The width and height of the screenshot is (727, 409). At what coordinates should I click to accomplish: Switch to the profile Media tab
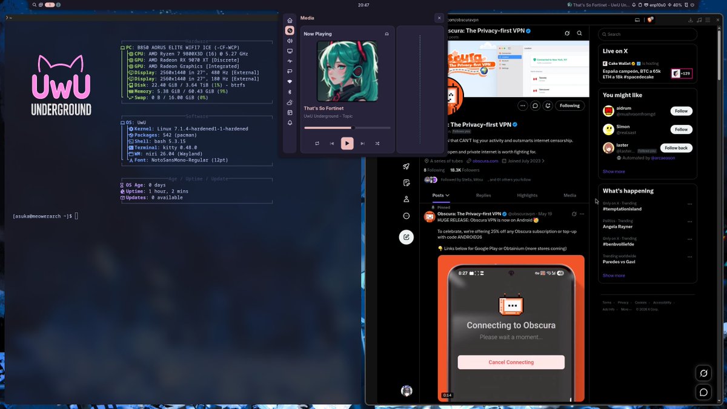tap(570, 195)
